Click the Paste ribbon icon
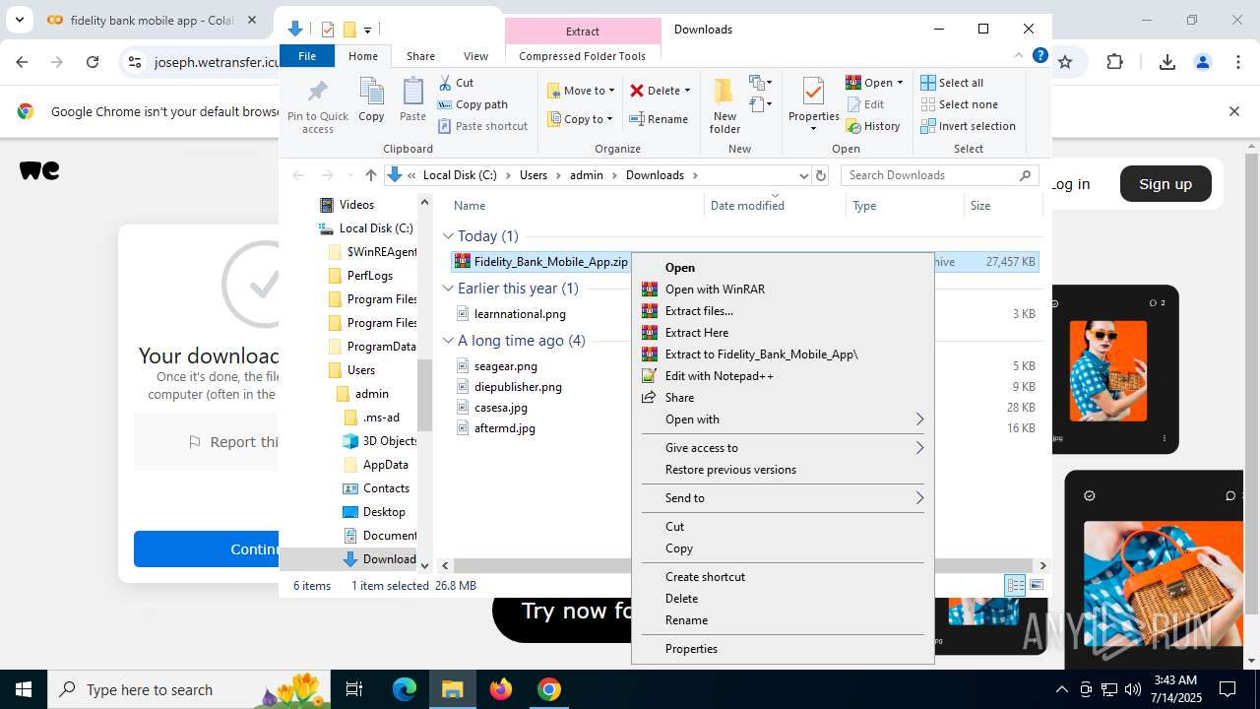Image resolution: width=1260 pixels, height=709 pixels. (412, 100)
